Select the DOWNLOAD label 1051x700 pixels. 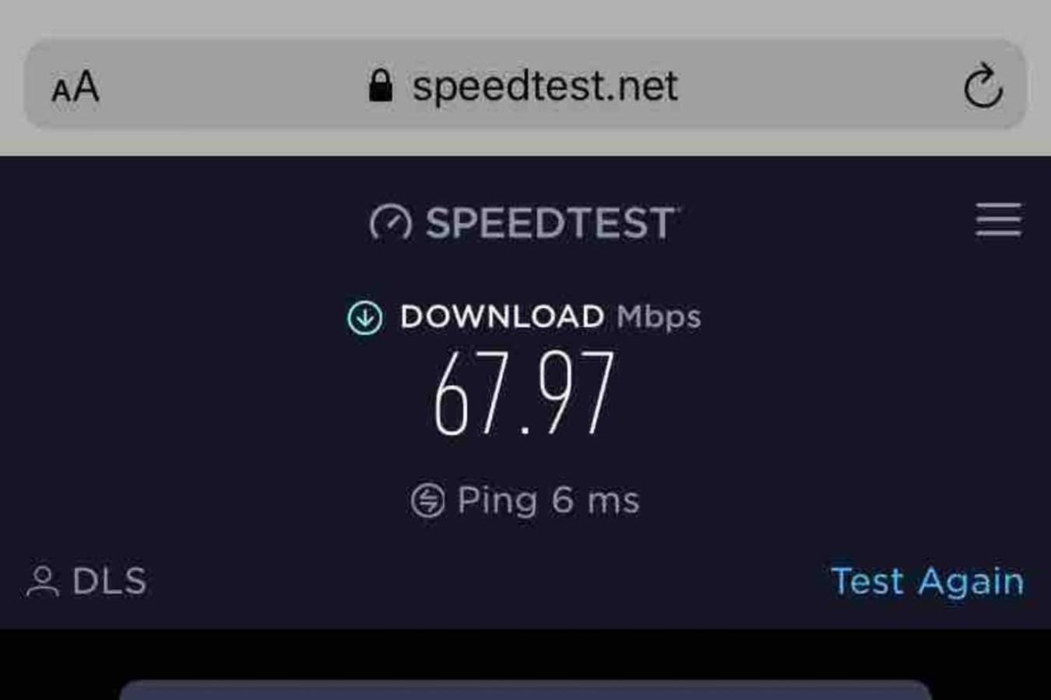[x=502, y=317]
